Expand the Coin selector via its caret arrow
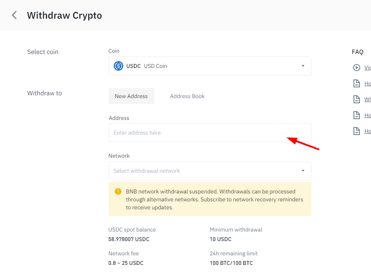This screenshot has width=371, height=278. point(303,66)
